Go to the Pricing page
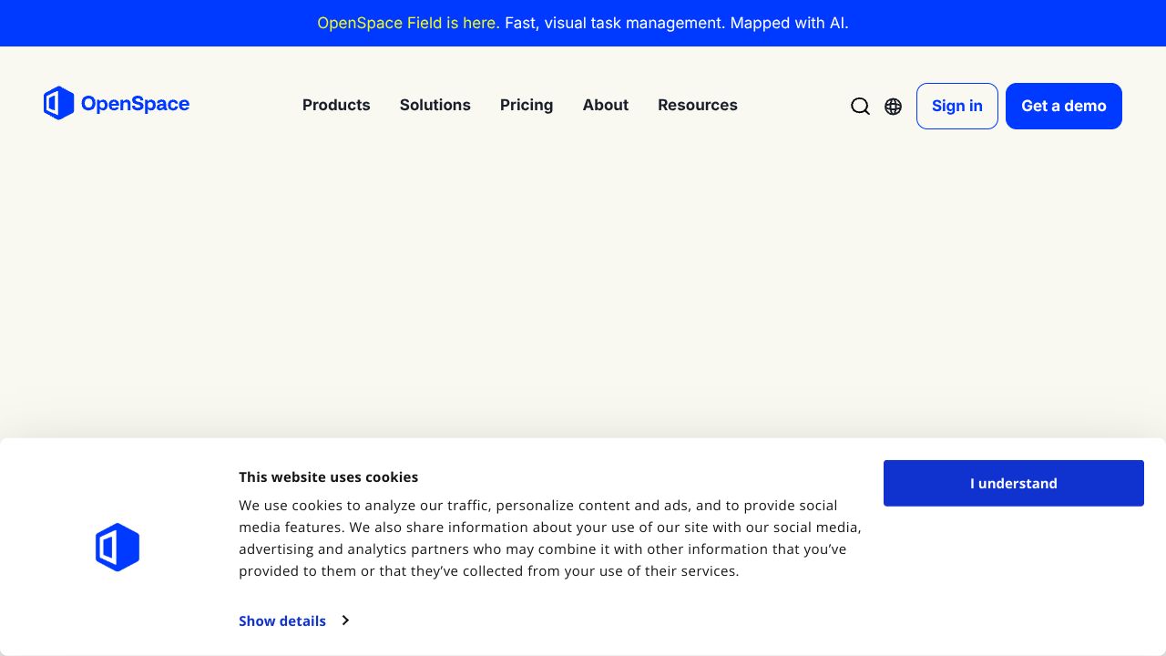Screen dimensions: 1166x656 (527, 105)
